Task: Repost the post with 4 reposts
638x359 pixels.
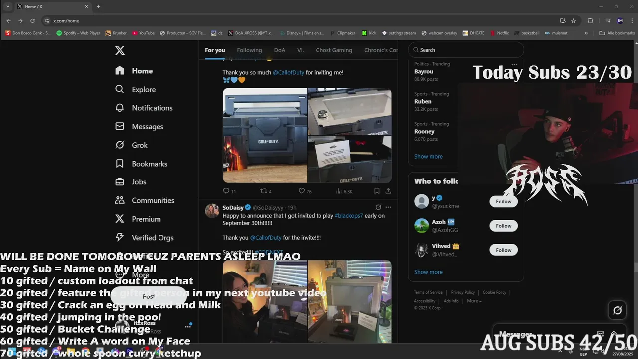Action: [x=264, y=191]
